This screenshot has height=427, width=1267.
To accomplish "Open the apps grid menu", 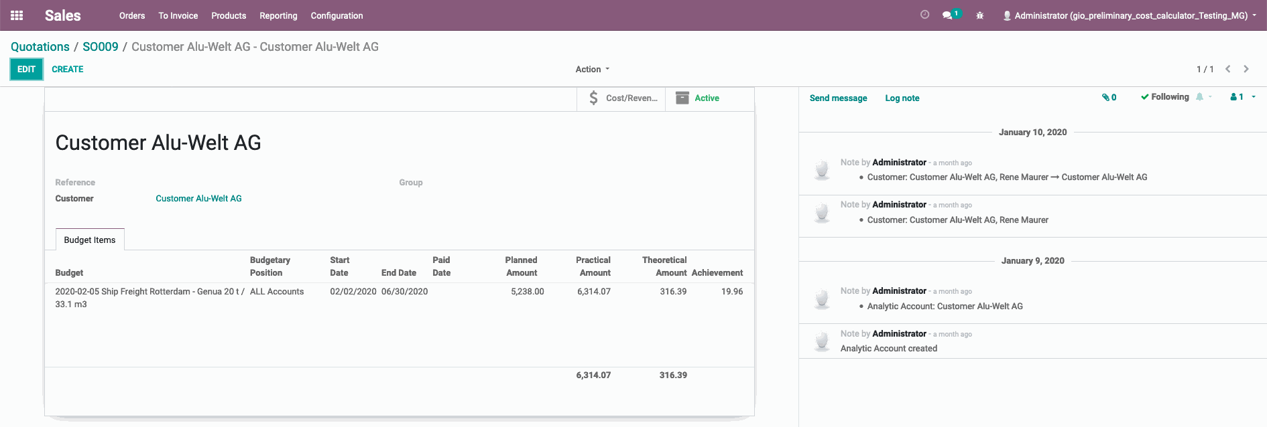I will pyautogui.click(x=17, y=15).
